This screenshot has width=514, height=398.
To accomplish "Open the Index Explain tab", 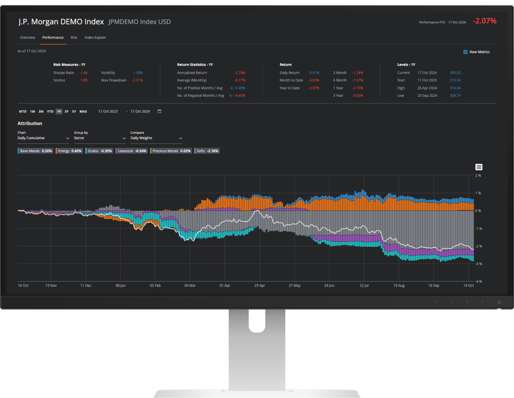I will coord(95,37).
